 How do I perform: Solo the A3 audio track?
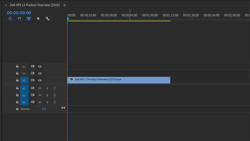pyautogui.click(x=47, y=102)
